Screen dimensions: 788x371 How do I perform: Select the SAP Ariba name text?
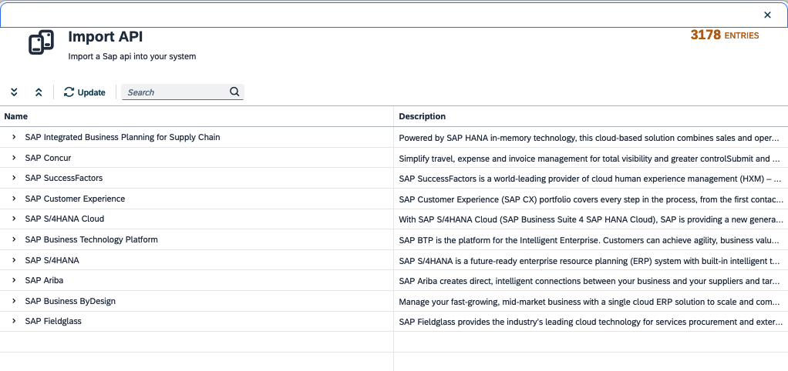(44, 280)
